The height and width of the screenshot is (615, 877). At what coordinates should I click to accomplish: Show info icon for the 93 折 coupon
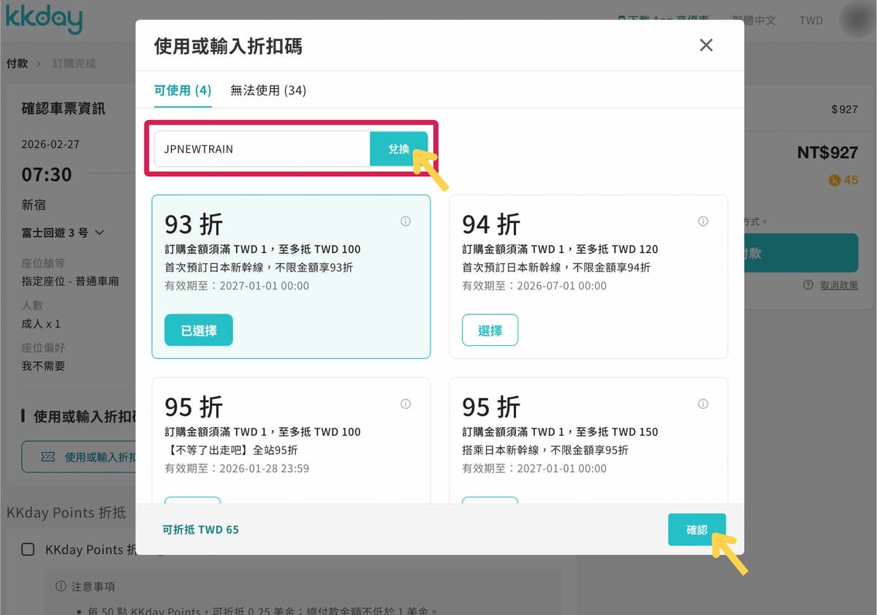pyautogui.click(x=406, y=221)
